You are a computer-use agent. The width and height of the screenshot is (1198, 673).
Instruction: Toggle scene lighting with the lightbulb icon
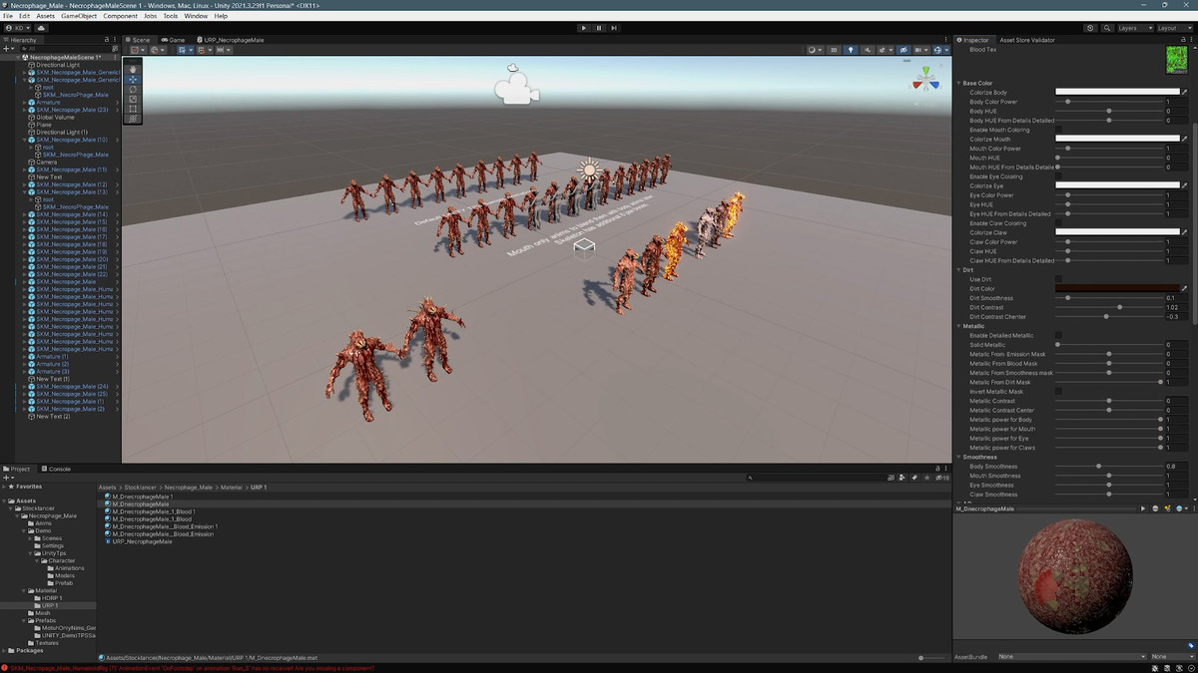tap(851, 50)
